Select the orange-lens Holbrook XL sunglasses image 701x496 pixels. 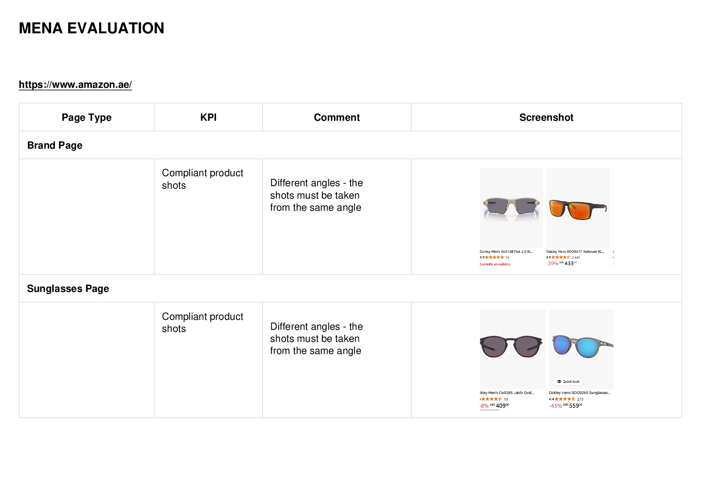(x=578, y=208)
